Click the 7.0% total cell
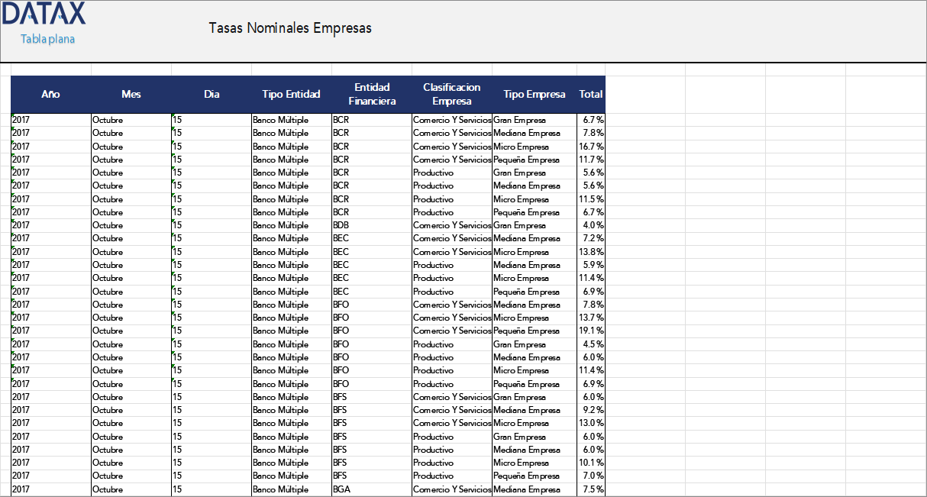 (591, 476)
